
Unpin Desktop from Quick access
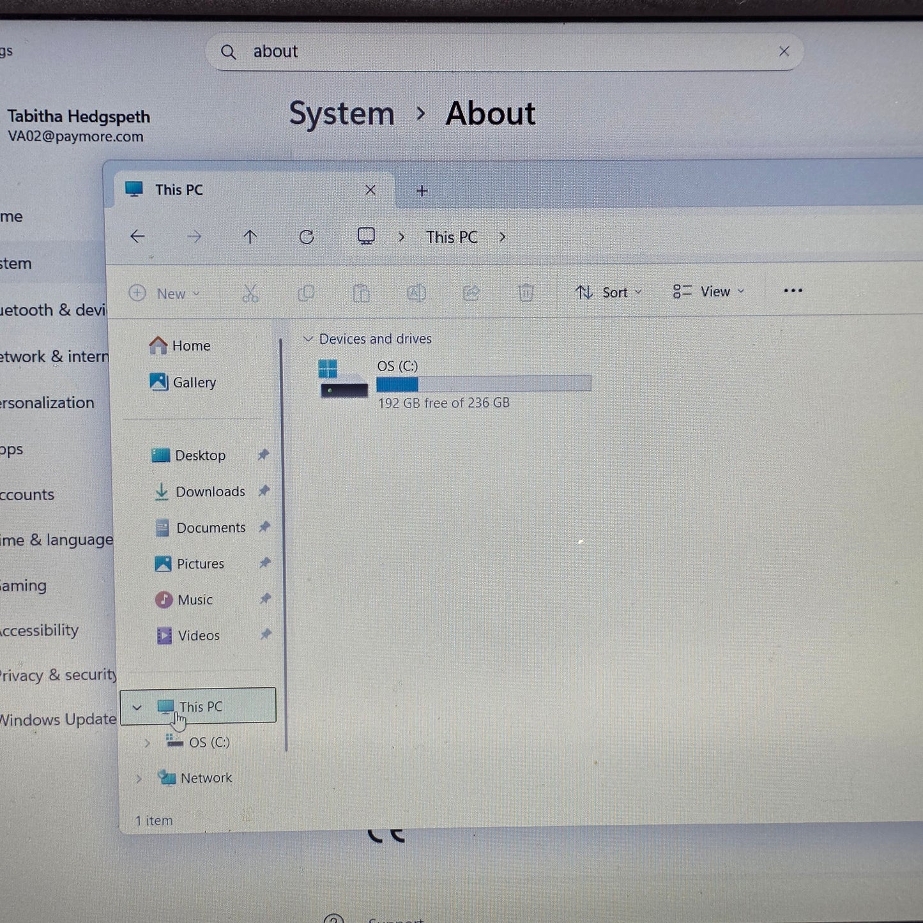(263, 455)
